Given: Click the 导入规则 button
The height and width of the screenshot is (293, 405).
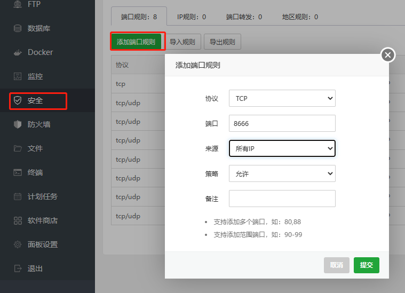Looking at the screenshot, I should coord(182,42).
